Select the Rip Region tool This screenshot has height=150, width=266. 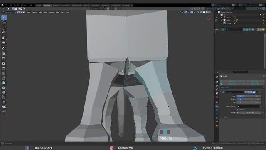4,112
